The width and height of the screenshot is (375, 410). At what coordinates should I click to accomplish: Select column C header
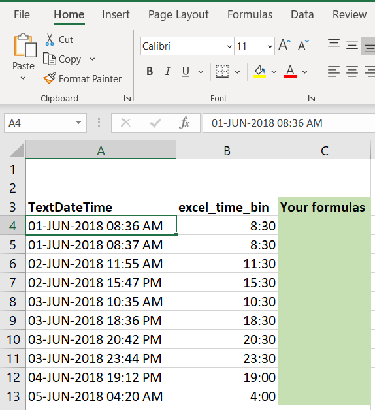click(x=324, y=150)
